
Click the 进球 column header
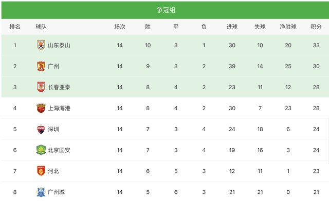click(232, 27)
